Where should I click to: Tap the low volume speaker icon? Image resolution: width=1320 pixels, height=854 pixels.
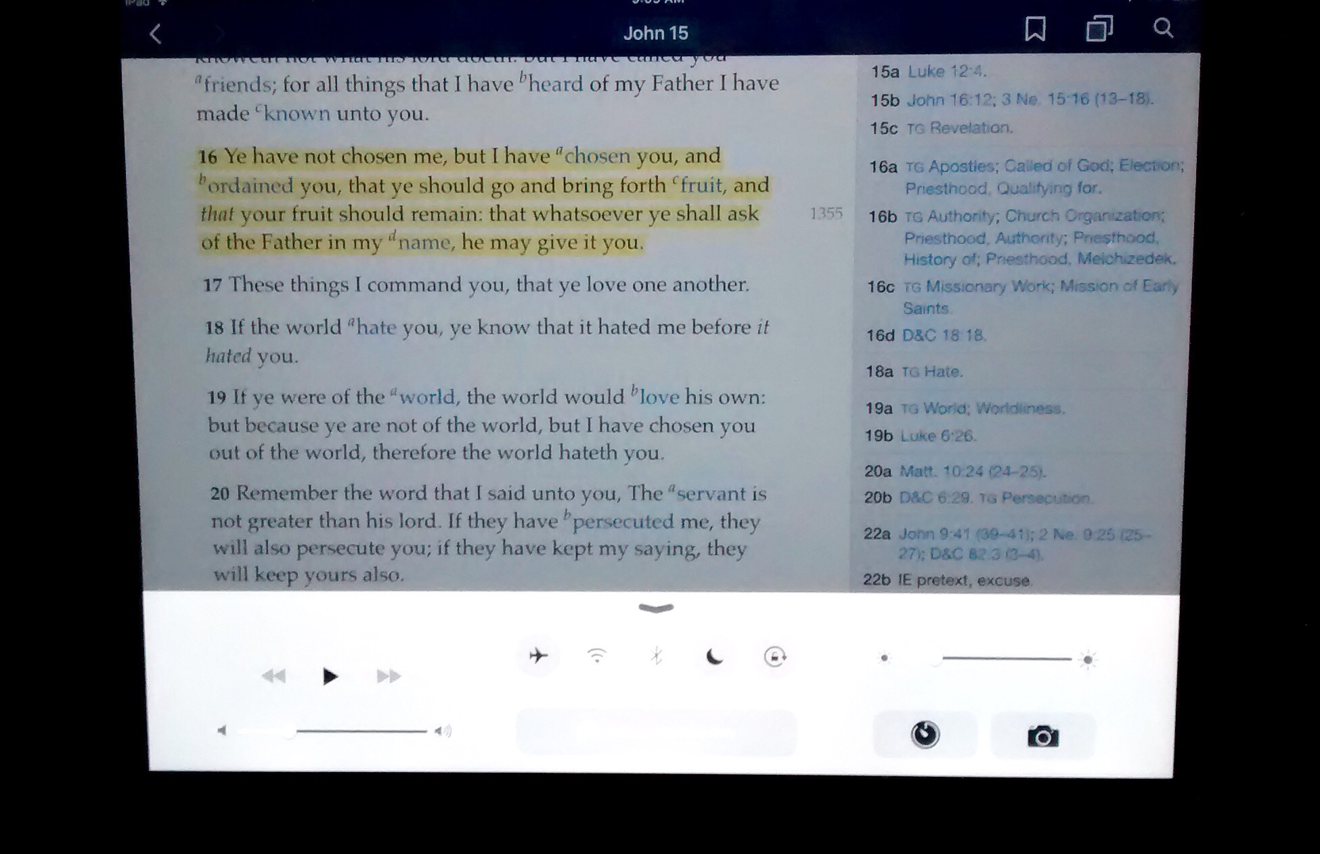click(x=221, y=730)
